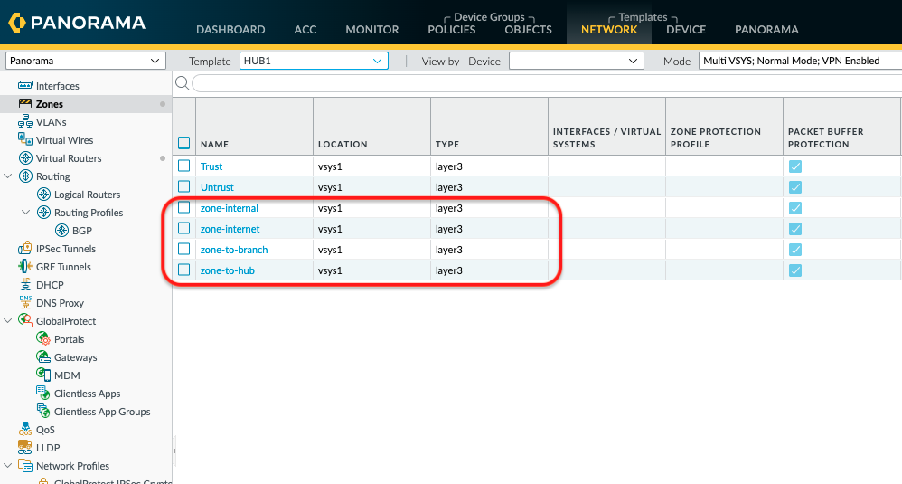902x484 pixels.
Task: Open the Mode dropdown field
Action: tap(800, 61)
